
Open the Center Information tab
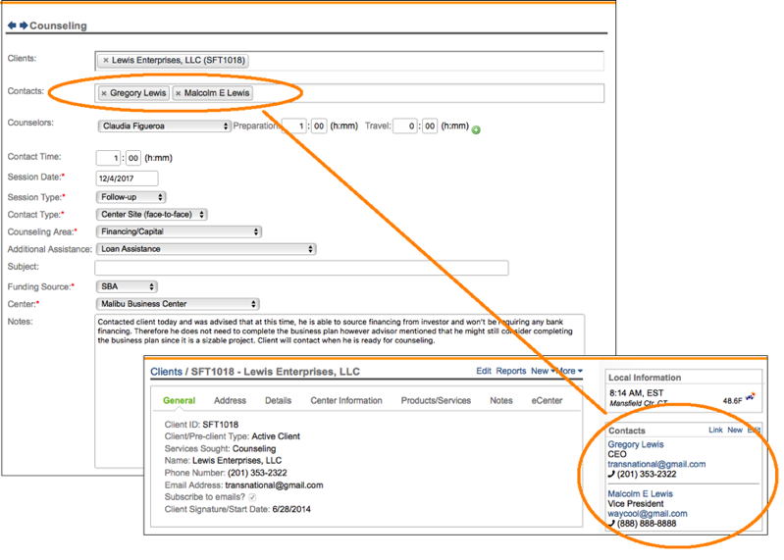345,400
